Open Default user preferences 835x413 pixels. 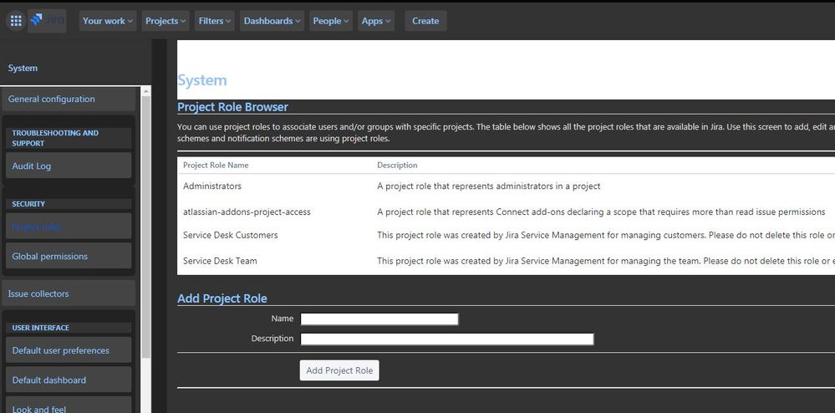[69, 350]
